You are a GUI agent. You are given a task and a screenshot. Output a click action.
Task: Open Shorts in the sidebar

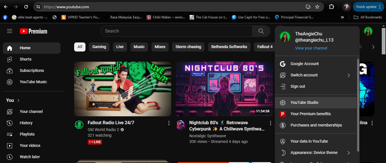[32, 59]
